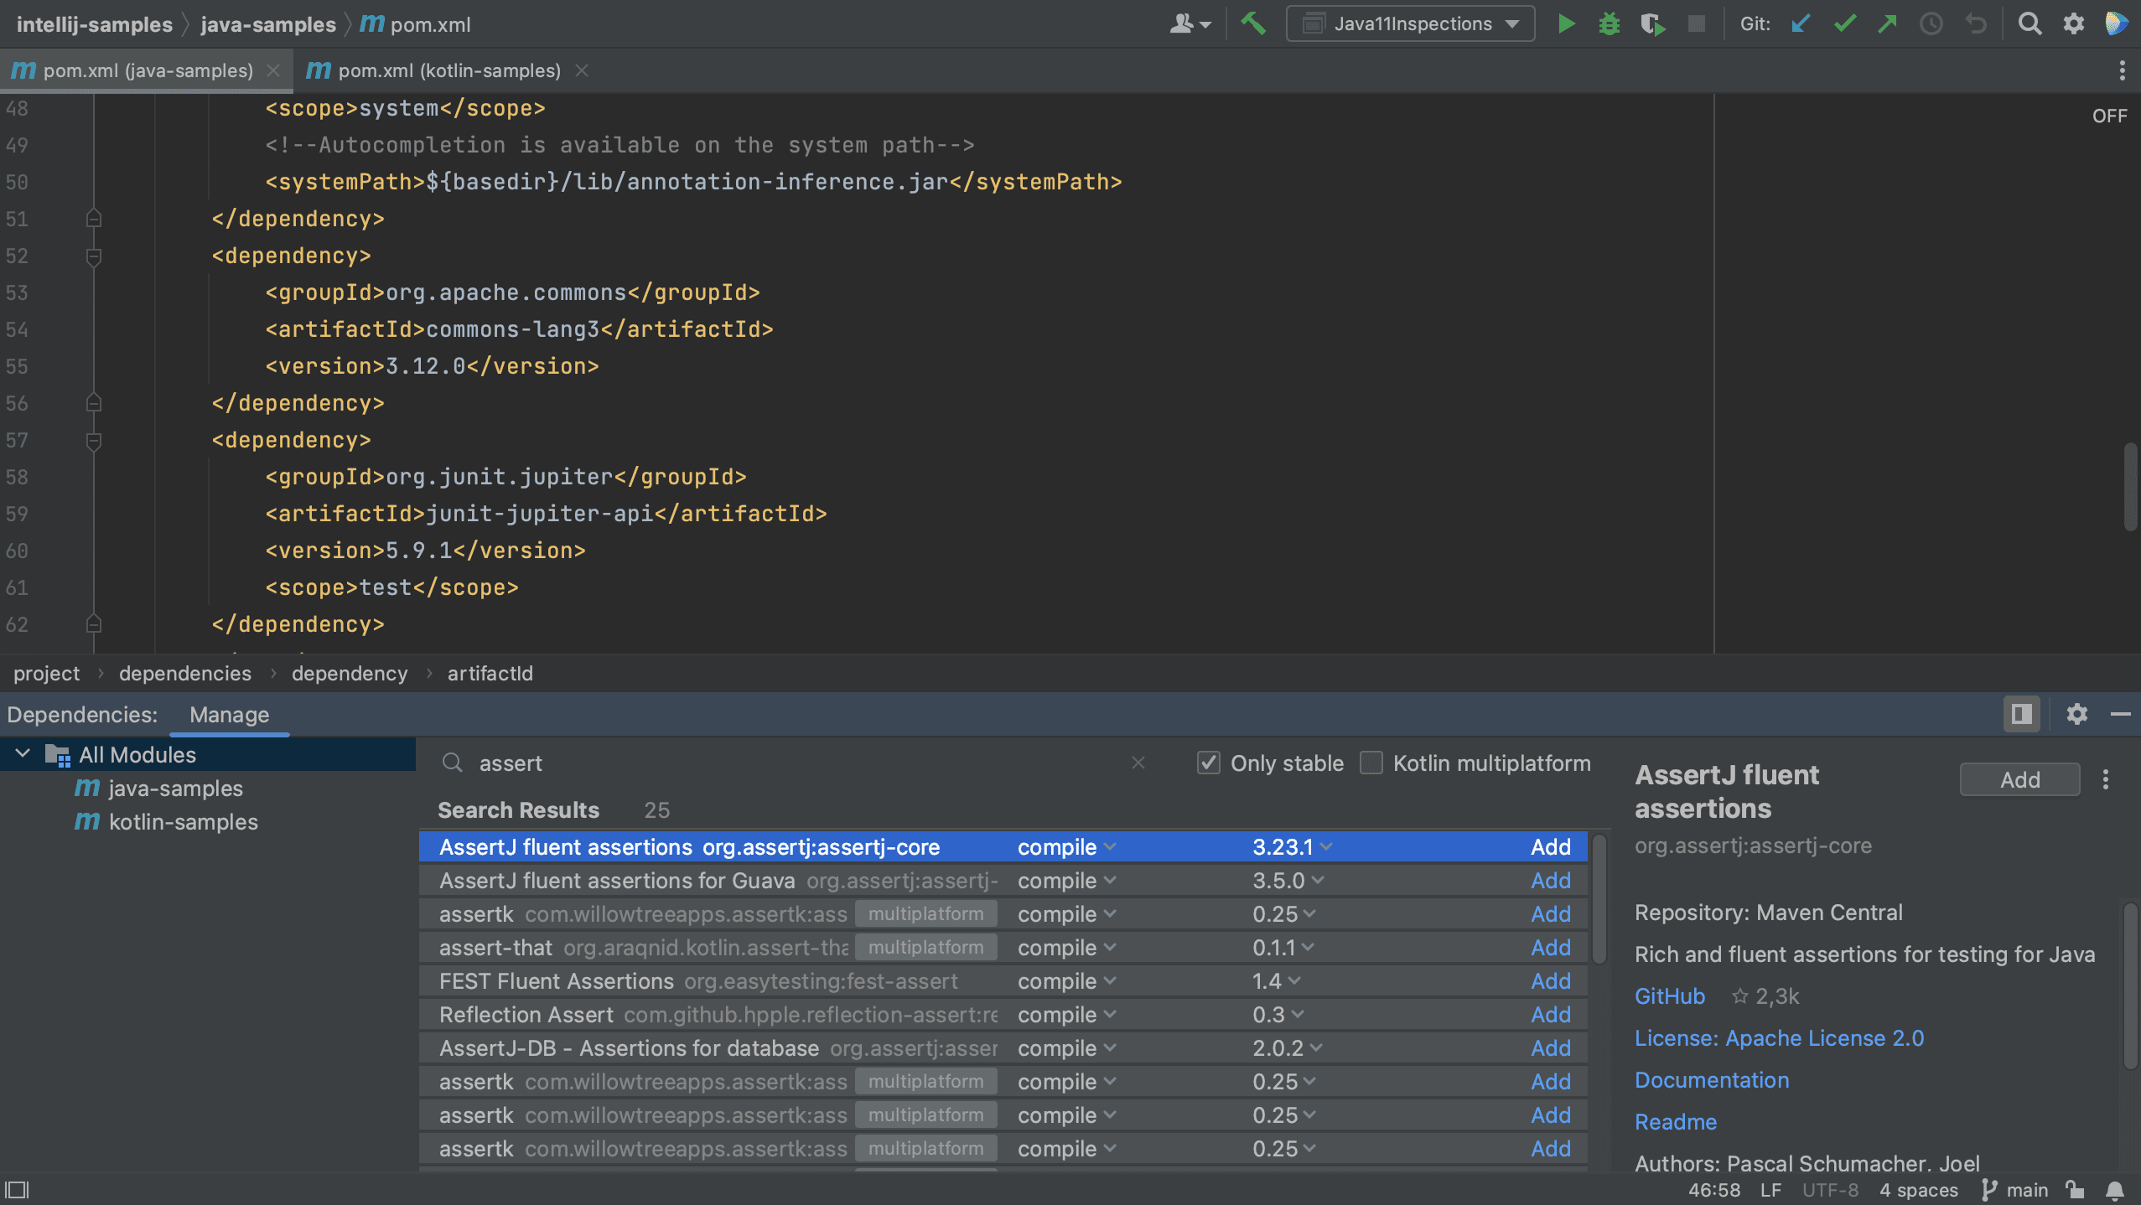Click the JetBrains Toolbox logo icon
Viewport: 2141px width, 1205px height.
2117,23
